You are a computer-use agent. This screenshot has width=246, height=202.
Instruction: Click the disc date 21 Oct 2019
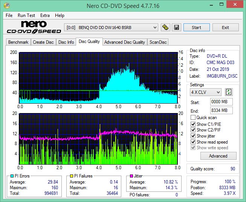click(x=218, y=69)
